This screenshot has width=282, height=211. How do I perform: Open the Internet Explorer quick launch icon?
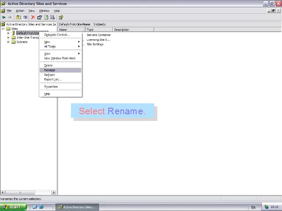pos(41,207)
